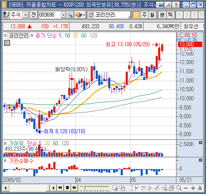
Task: Open help question mark icon
Action: (176, 5)
